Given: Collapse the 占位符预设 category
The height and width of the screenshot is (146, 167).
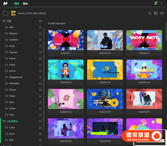Looking at the screenshot, I should [x=4, y=121].
